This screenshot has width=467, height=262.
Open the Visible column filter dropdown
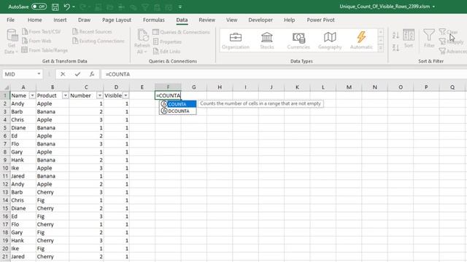[x=126, y=95]
